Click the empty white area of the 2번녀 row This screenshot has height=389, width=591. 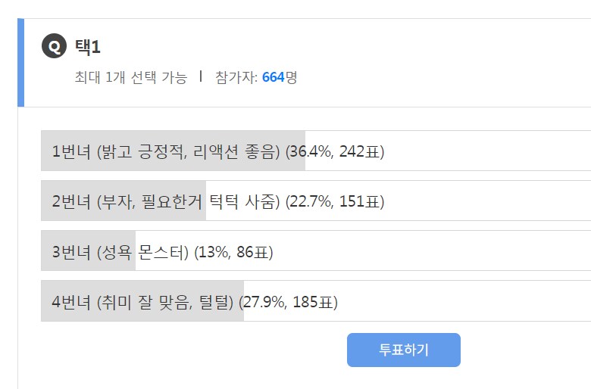485,201
